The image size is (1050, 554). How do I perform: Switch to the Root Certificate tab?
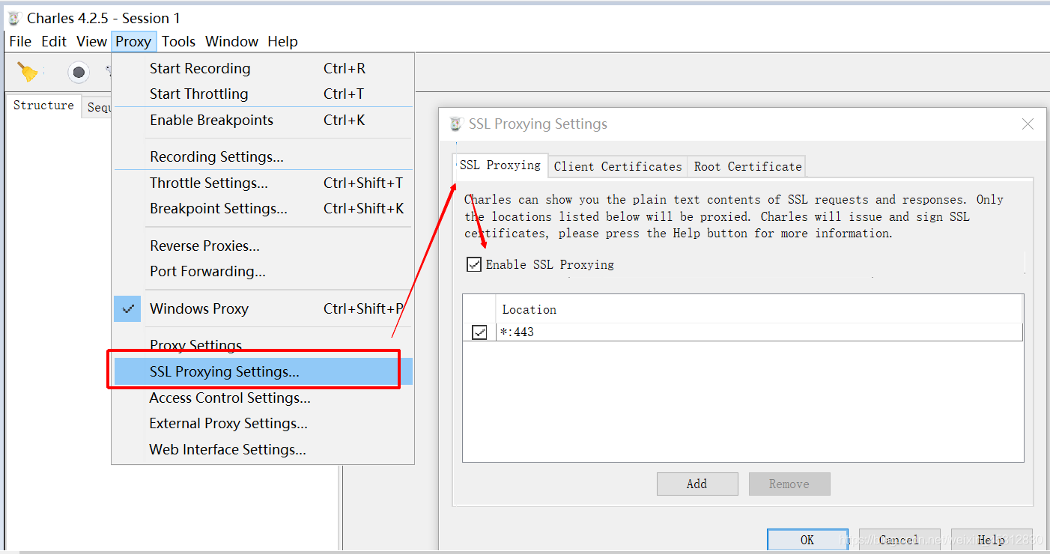(x=747, y=166)
